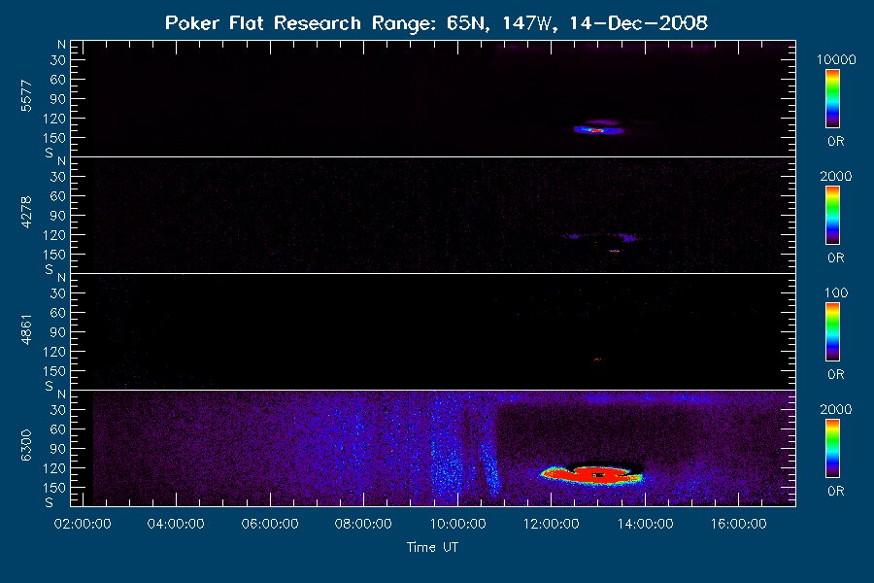Click the 5577 panel color bar
The image size is (874, 583).
click(x=832, y=99)
